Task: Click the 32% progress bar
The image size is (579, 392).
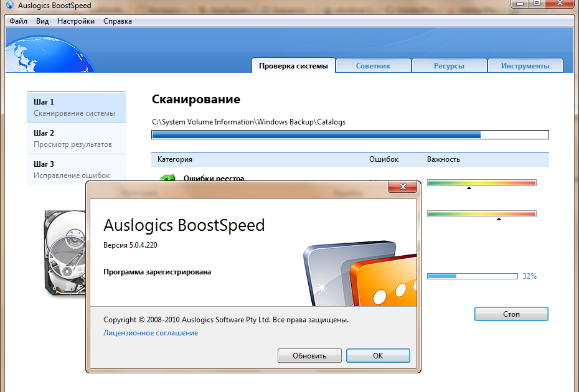Action: (473, 276)
